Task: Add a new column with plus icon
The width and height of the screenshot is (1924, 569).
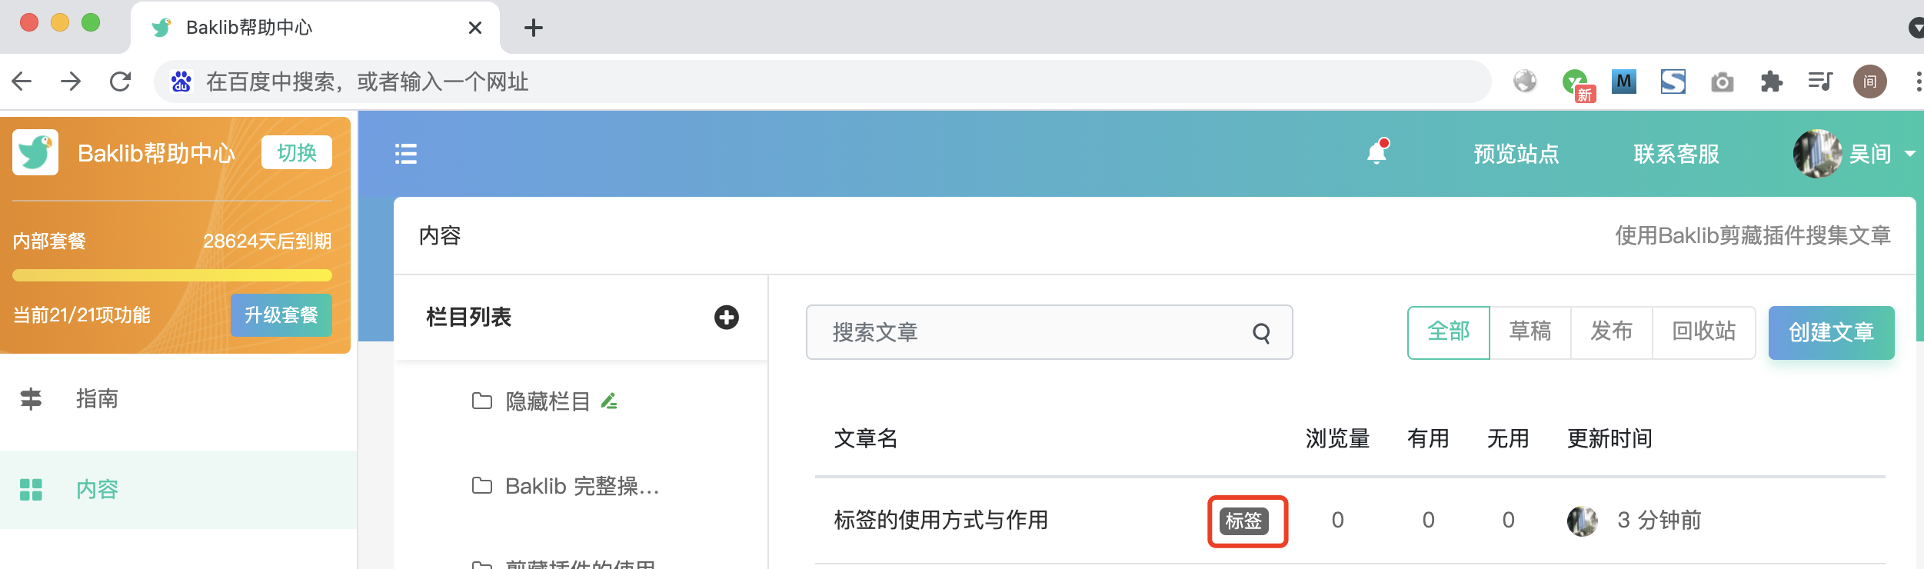Action: (726, 317)
